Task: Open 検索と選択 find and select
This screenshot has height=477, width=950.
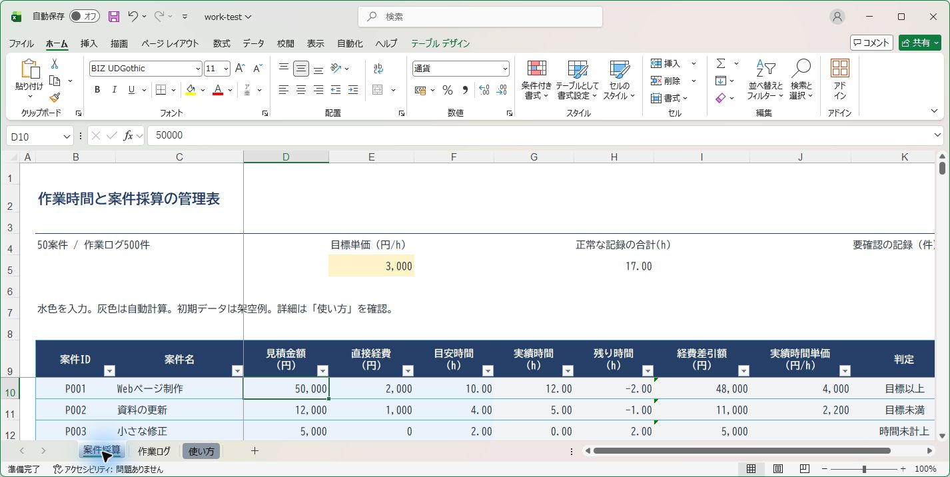Action: 801,80
